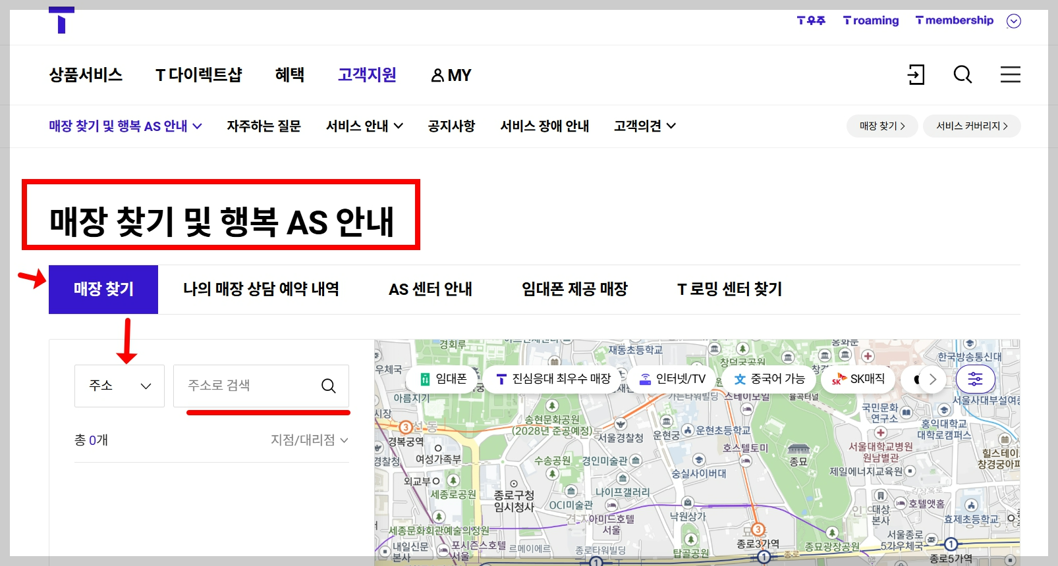Viewport: 1058px width, 566px height.
Task: Open the T 다이렉트샵 menu
Action: [199, 75]
